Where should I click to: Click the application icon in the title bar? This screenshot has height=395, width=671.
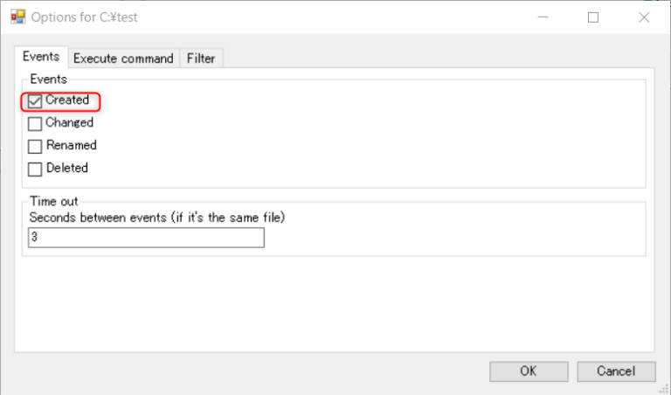point(17,17)
